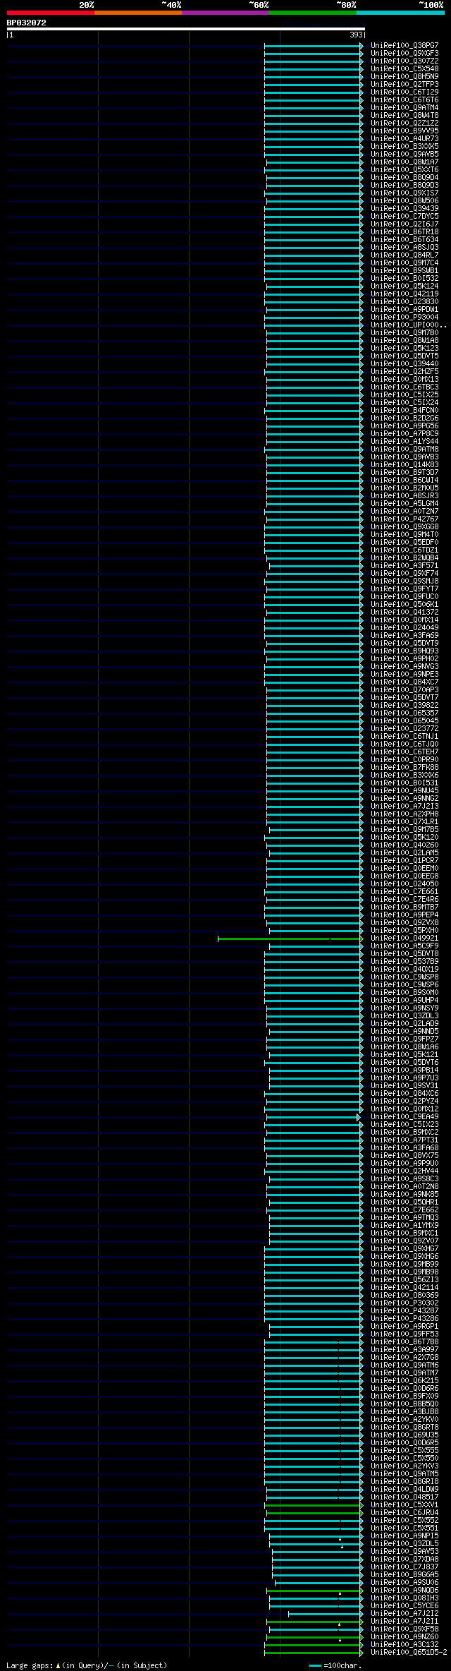Open hit UniRef100_O49921

(x=404, y=938)
